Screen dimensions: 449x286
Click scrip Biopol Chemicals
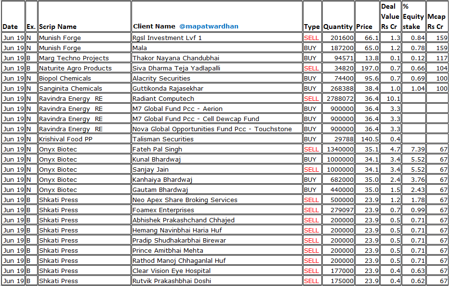click(65, 78)
